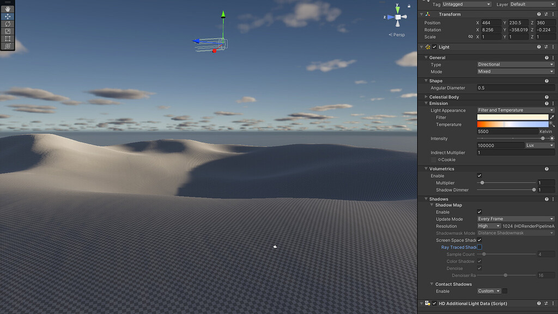The image size is (558, 314).
Task: Collapse the Emission section
Action: click(425, 103)
